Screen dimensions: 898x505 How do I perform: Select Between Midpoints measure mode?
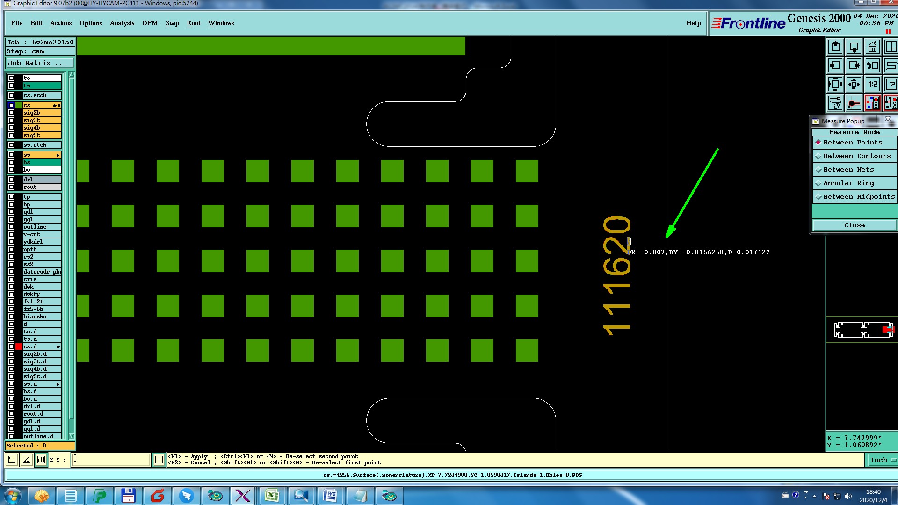[858, 197]
